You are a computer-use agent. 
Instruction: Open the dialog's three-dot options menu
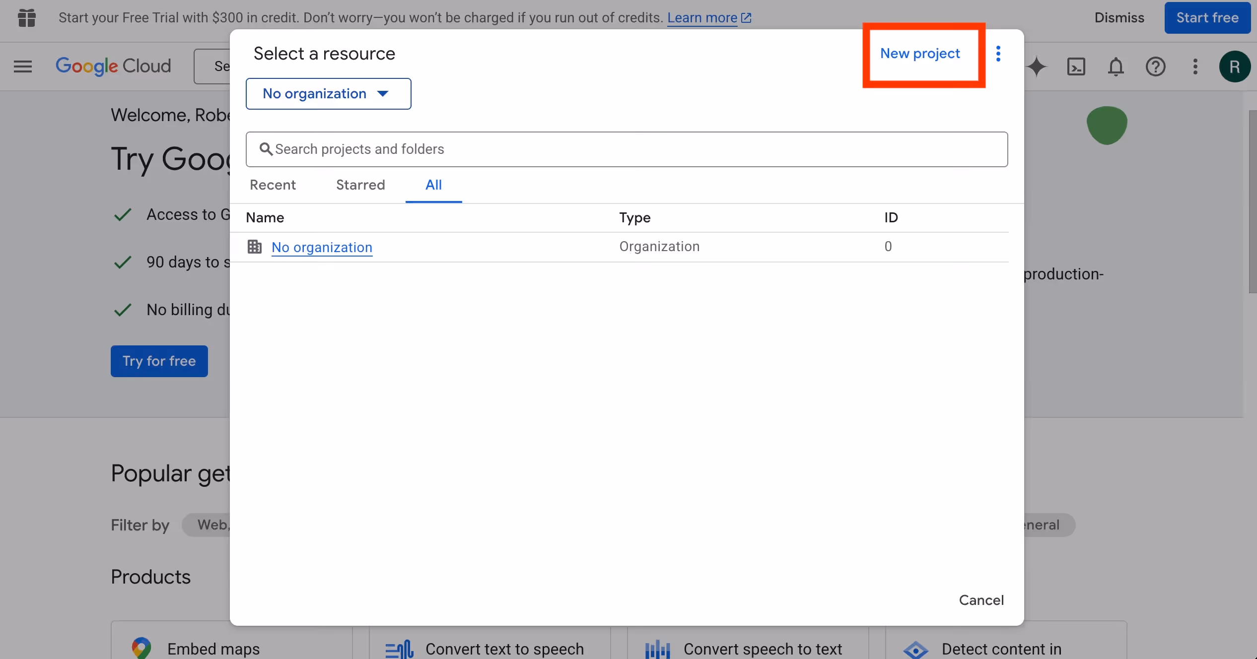[998, 54]
